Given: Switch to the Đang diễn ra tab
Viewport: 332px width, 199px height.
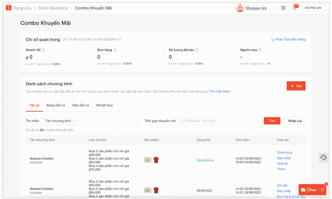Looking at the screenshot, I should point(56,105).
